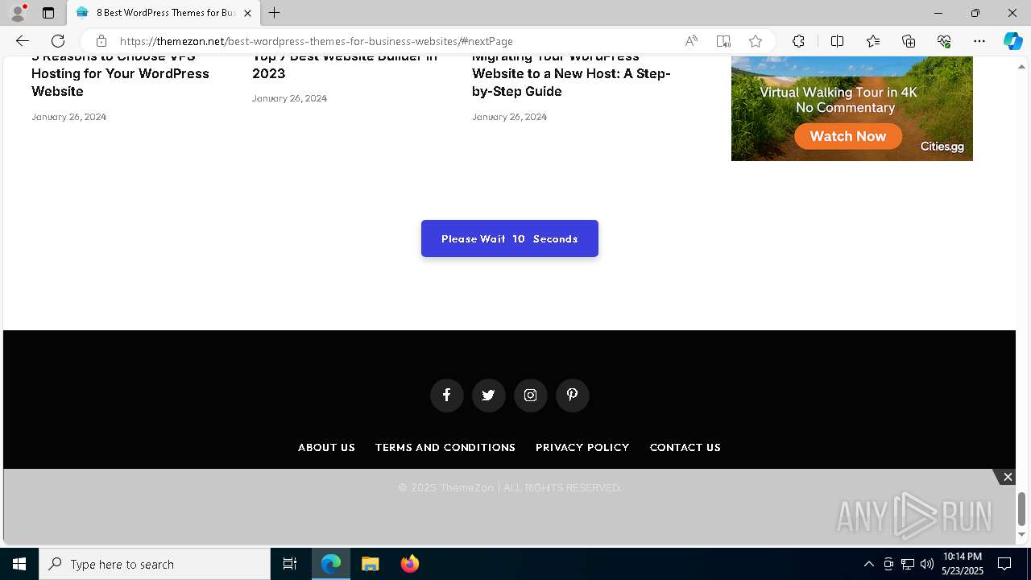Launch Firefox from the taskbar
This screenshot has width=1031, height=580.
(410, 564)
